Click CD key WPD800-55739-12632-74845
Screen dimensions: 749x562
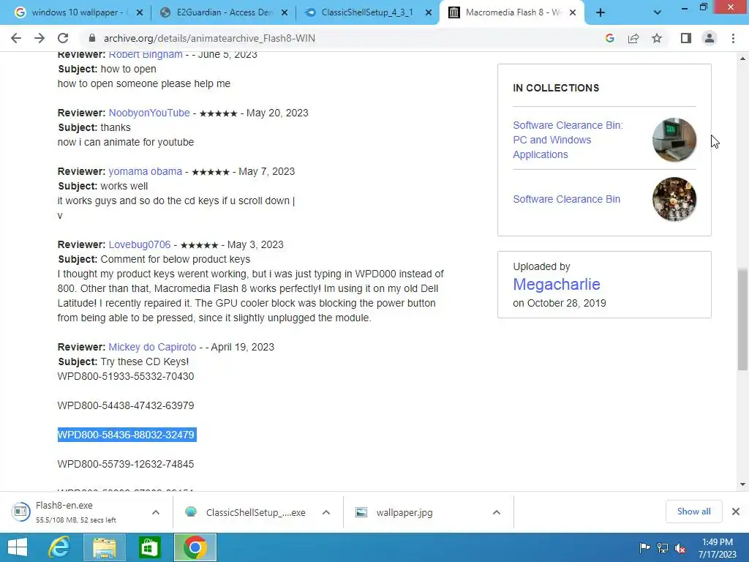point(126,463)
